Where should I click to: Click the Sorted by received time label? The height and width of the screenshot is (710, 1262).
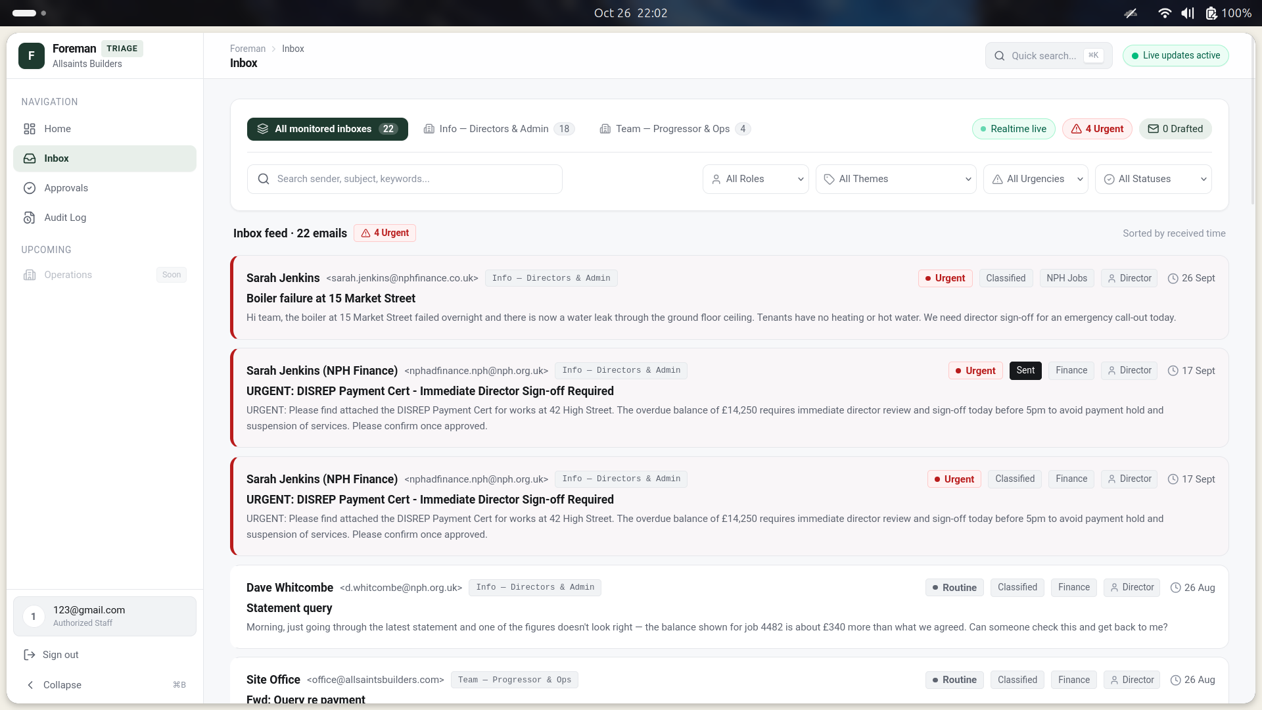point(1174,233)
